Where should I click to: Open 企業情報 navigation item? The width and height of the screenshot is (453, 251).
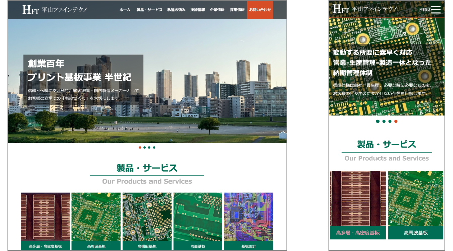pyautogui.click(x=217, y=10)
